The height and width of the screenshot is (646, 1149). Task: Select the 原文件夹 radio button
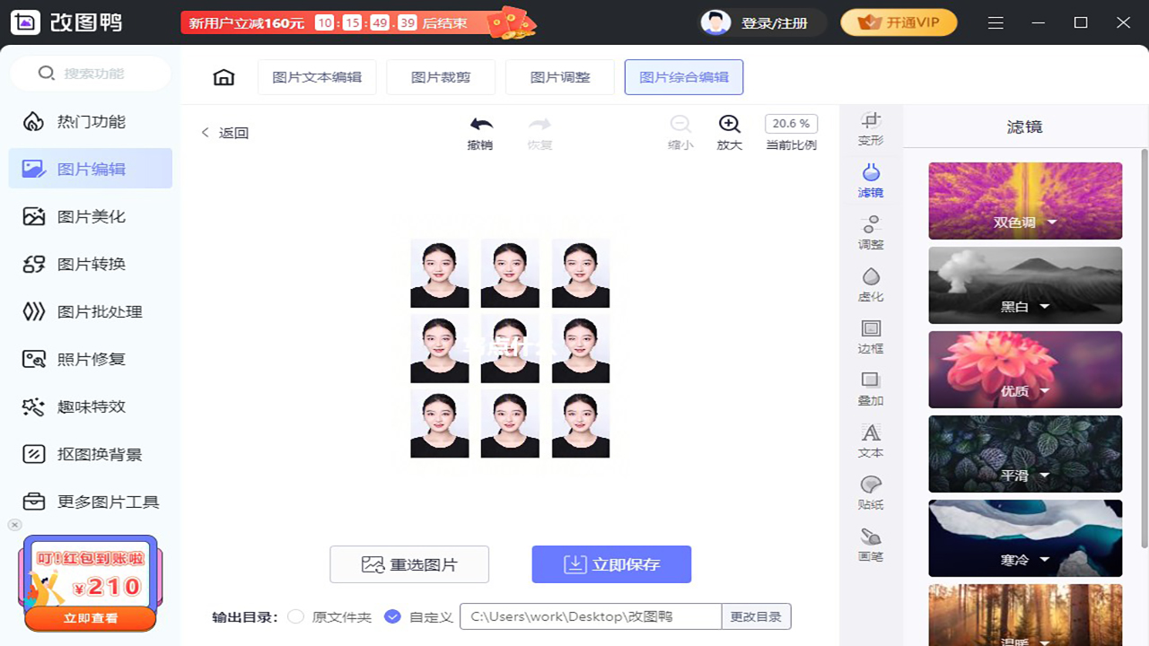tap(295, 616)
